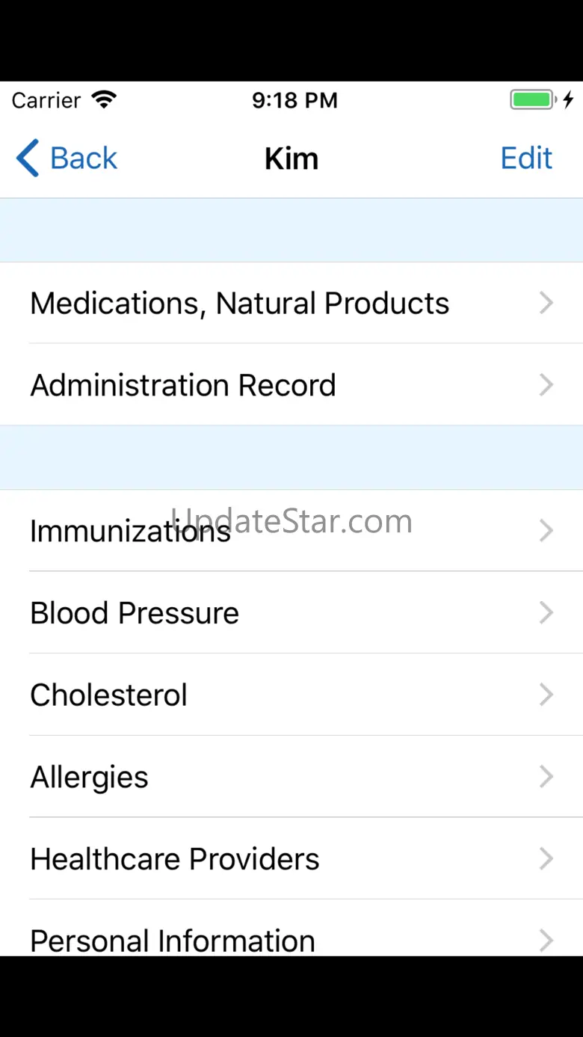Tap the Kim title in navigation bar
The image size is (583, 1037).
click(x=291, y=159)
